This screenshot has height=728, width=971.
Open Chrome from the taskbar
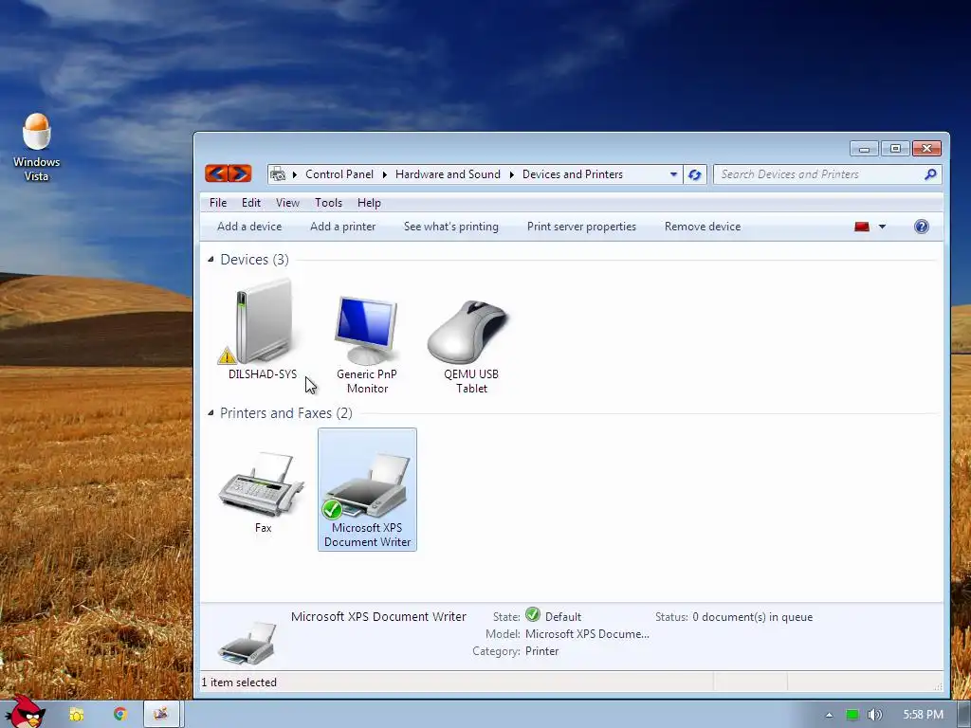pos(120,714)
